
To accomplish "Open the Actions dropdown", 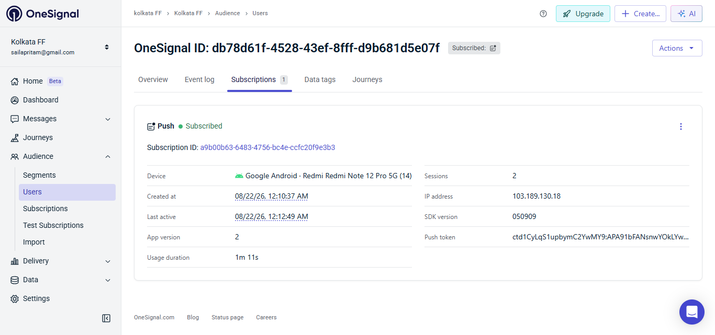I will (x=677, y=48).
